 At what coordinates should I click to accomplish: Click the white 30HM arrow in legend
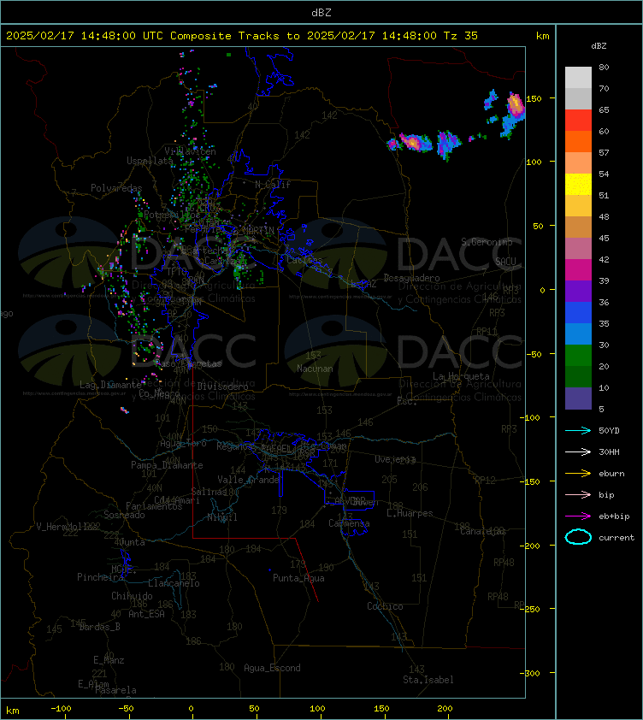pos(578,451)
